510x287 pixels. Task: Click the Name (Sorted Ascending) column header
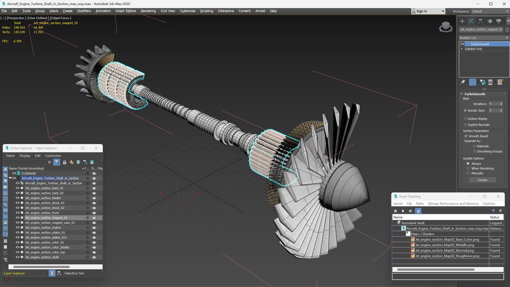click(x=46, y=168)
